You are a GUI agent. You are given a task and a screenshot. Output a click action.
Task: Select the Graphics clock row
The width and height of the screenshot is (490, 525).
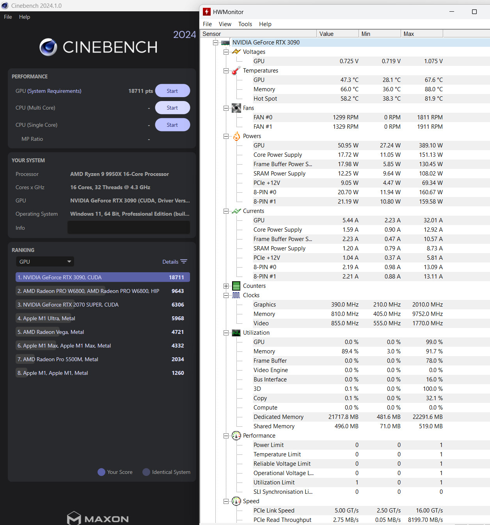pyautogui.click(x=348, y=305)
